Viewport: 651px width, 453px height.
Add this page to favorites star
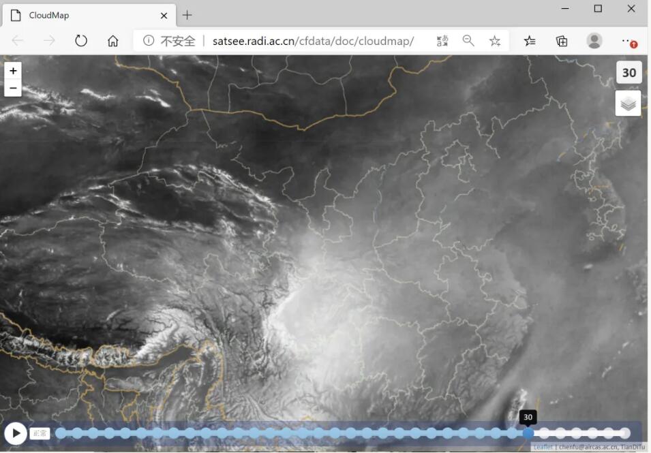[494, 41]
